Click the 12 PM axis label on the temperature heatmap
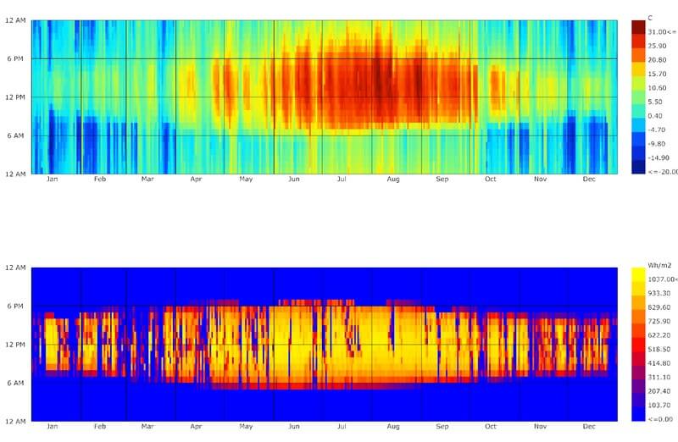 pyautogui.click(x=17, y=97)
